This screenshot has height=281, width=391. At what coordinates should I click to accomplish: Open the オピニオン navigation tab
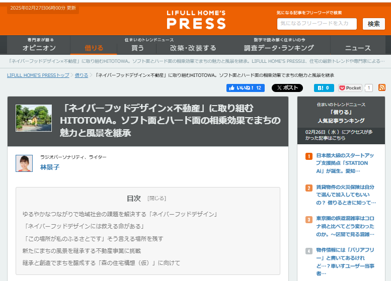tap(39, 45)
